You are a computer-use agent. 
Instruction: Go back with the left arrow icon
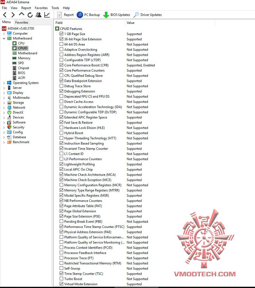click(5, 15)
